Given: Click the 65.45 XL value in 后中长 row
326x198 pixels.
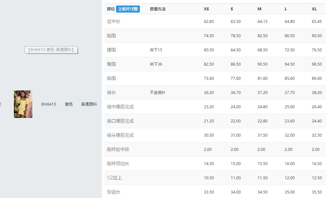Looking at the screenshot, I should (x=317, y=21).
